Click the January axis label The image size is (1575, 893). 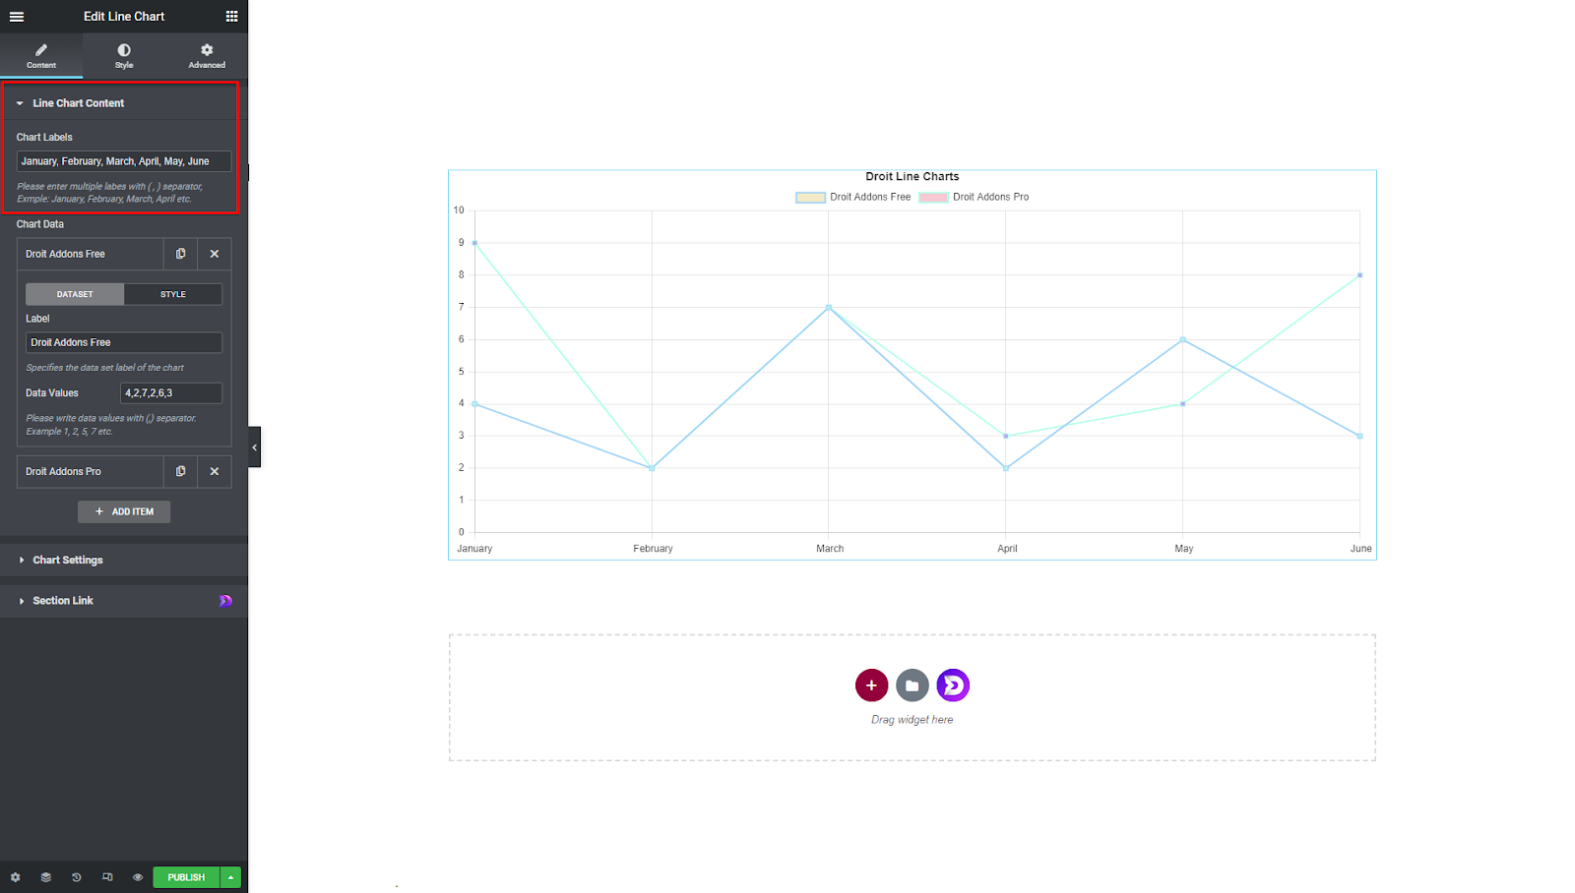474,549
